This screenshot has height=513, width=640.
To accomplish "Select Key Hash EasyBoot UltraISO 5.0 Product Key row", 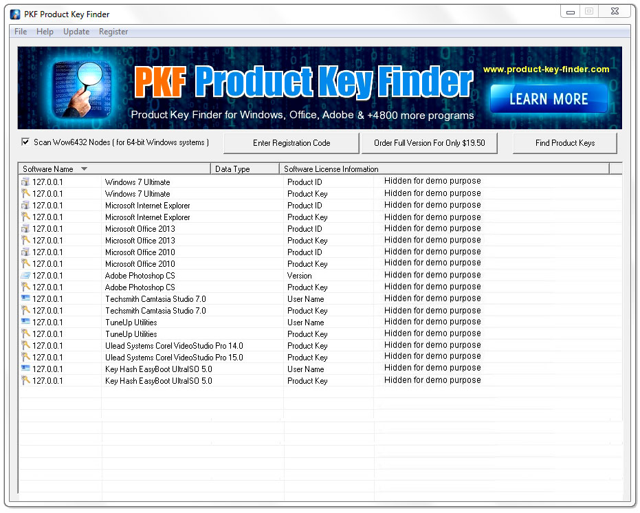I will coord(320,381).
